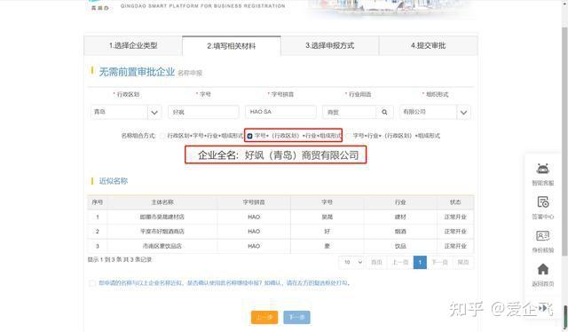This screenshot has height=332, width=568.
Task: Open the page-size dropdown showing 10
Action: 351,262
